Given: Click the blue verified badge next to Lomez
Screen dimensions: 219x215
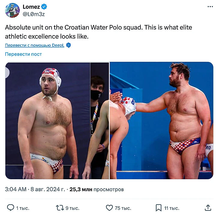Looking at the screenshot, I should tap(44, 7).
